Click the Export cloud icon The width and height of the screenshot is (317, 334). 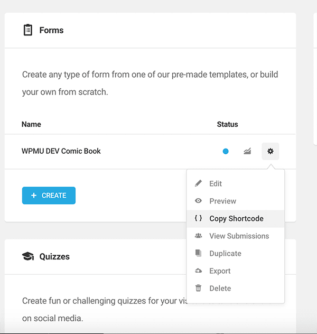[x=199, y=271]
